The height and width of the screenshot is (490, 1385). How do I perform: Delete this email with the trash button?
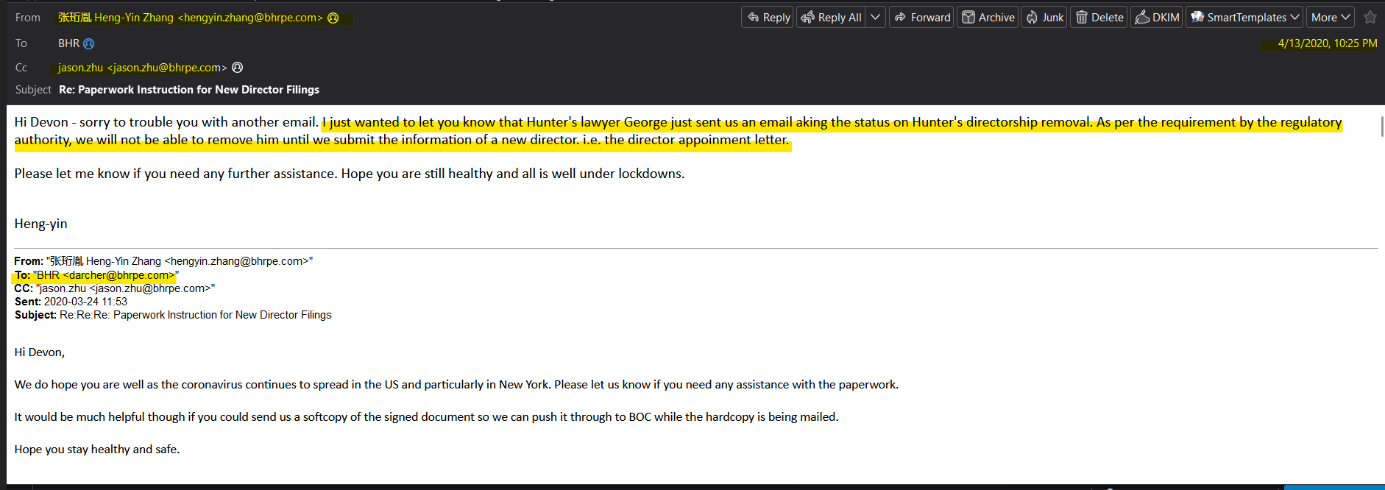tap(1099, 18)
